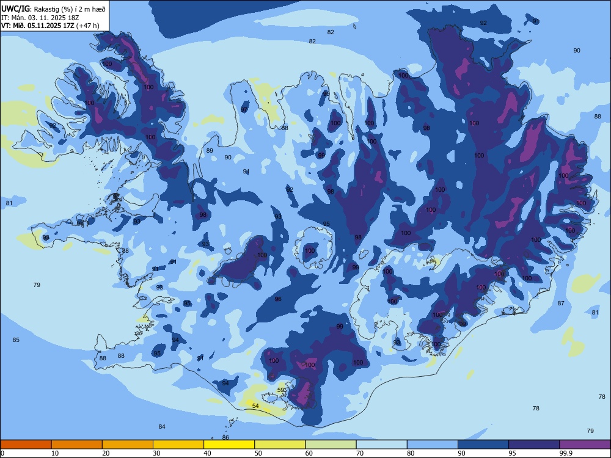The height and width of the screenshot is (458, 611).
Task: Pick the bright yellow 40–50 legend swatch
Action: point(229,445)
